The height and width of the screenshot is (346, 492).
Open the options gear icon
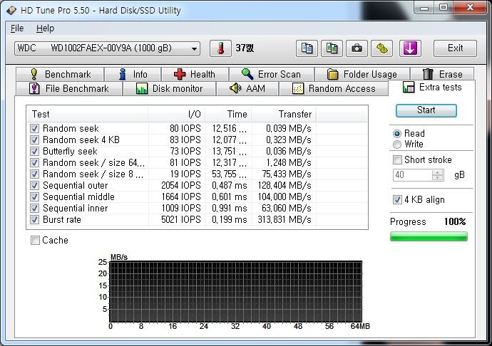[x=382, y=48]
